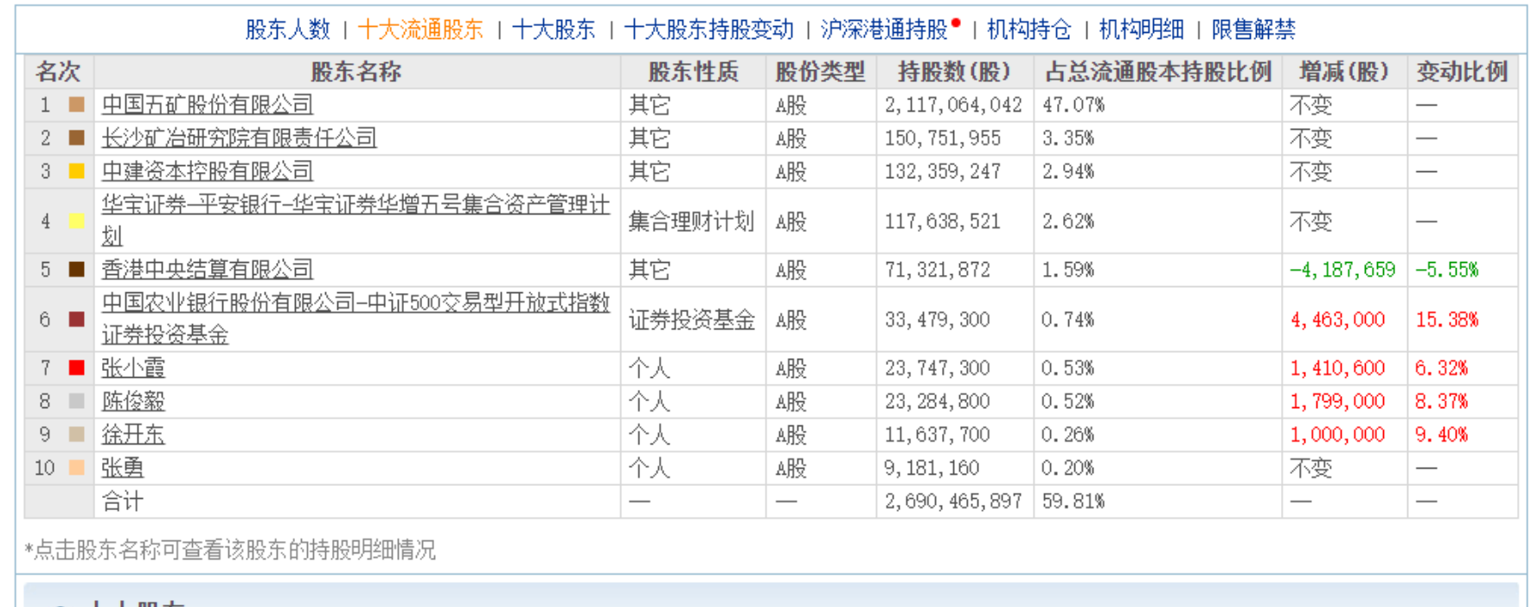View 中建资本控股有限公司 holdings details

[208, 171]
